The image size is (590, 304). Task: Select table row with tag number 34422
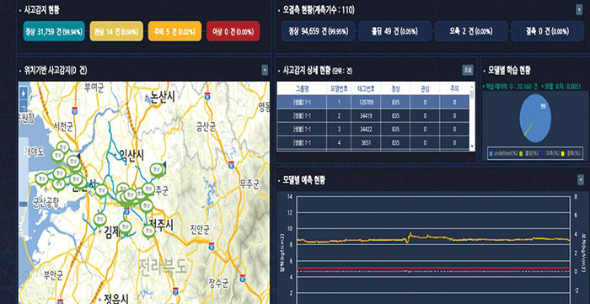(x=373, y=130)
